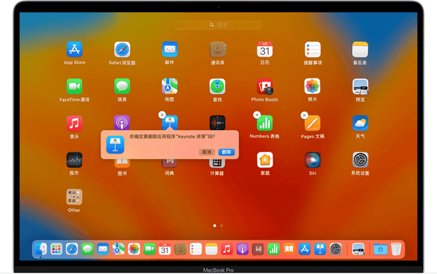Open Safari from the Dock
Image resolution: width=437 pixels, height=274 pixels.
72,249
